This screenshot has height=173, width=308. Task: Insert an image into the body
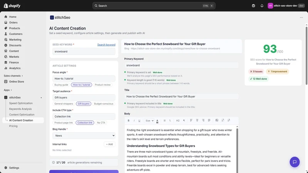[x=217, y=120]
